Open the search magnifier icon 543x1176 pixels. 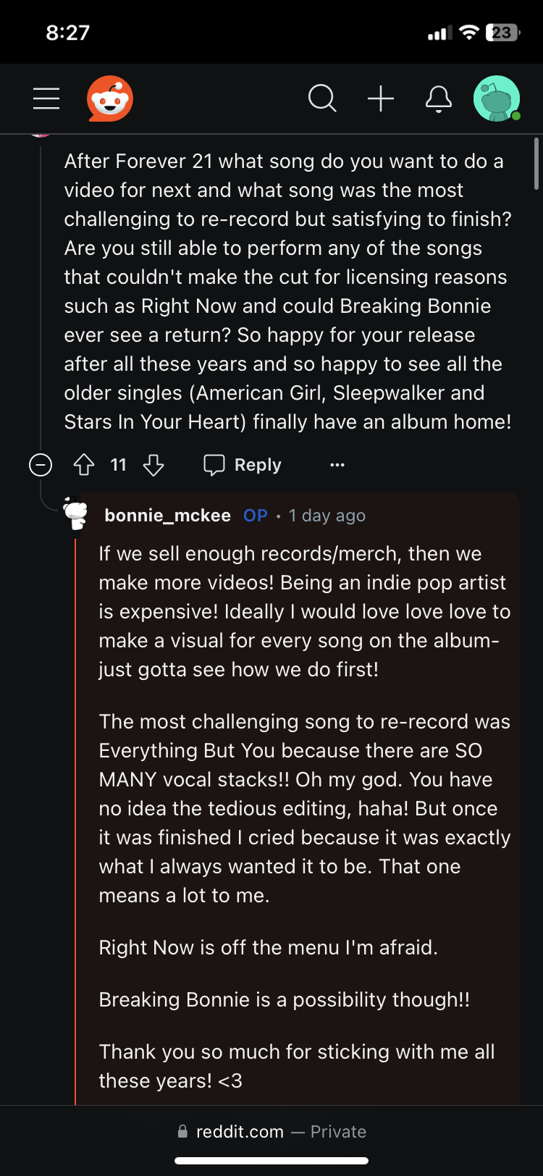click(x=322, y=98)
